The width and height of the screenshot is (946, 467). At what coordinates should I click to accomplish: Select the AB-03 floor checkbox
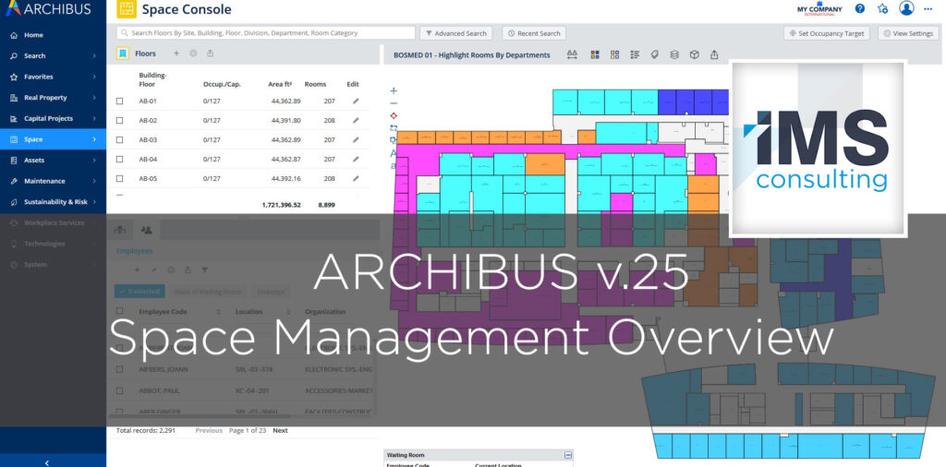[119, 139]
